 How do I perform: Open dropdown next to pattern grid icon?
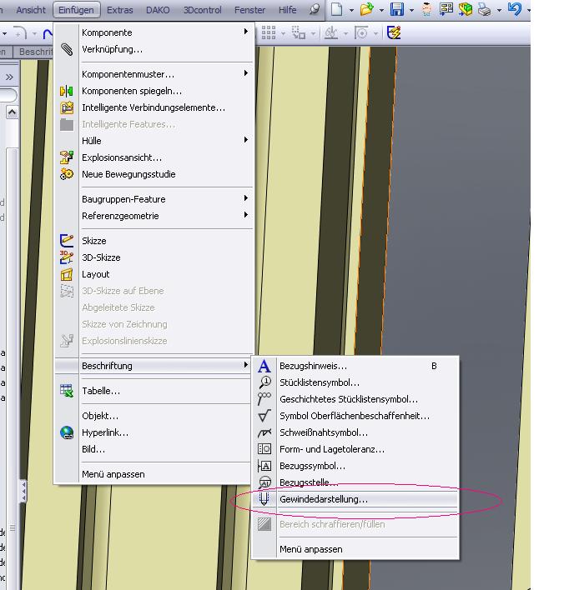[x=284, y=33]
